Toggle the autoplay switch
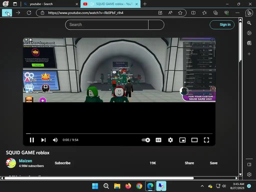The image size is (256, 192). pyautogui.click(x=146, y=140)
